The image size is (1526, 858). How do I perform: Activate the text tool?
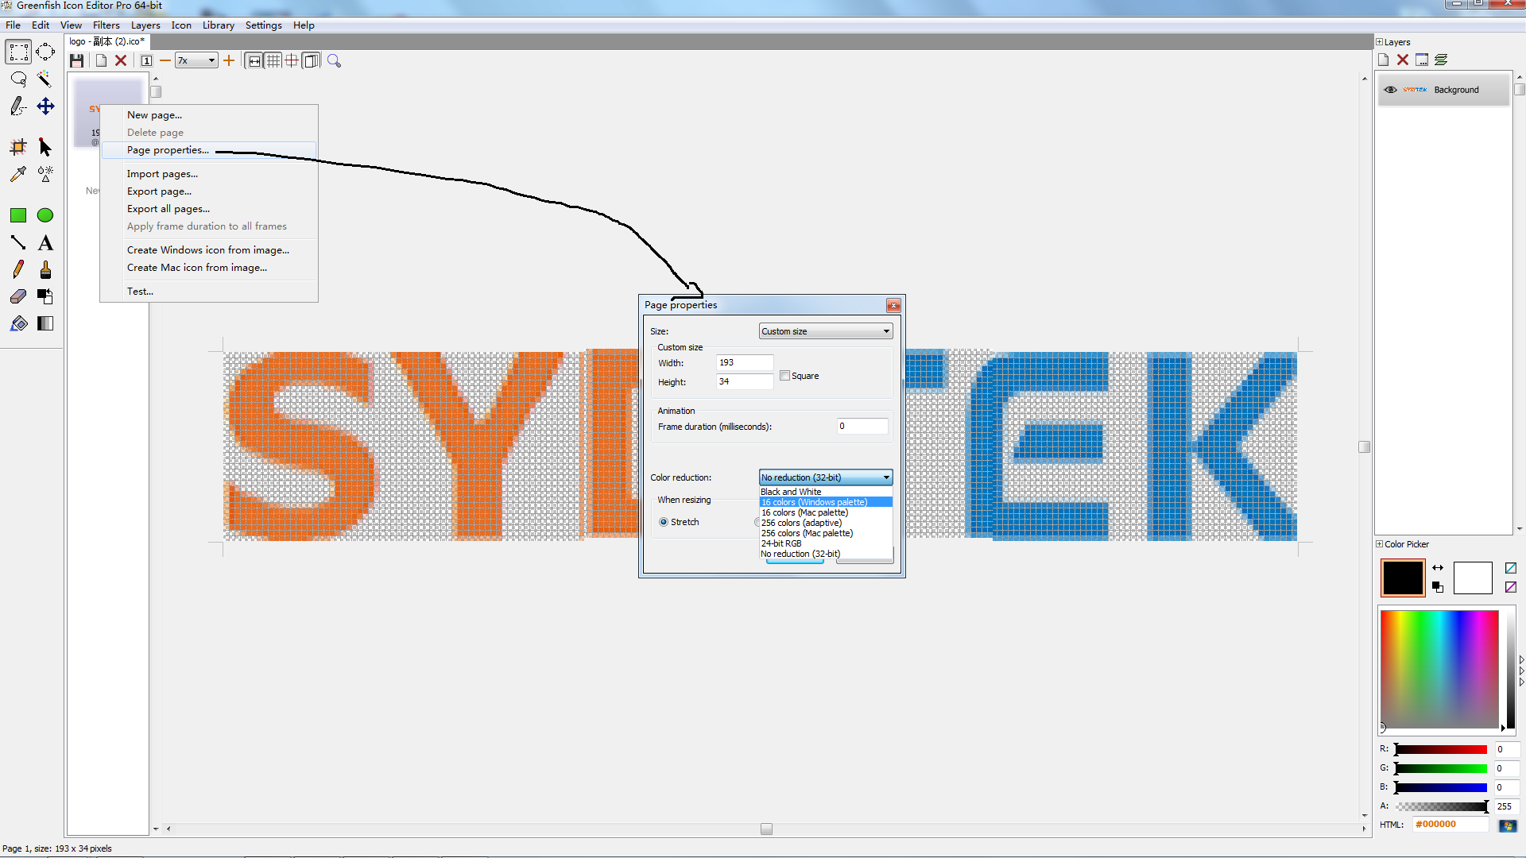click(x=45, y=242)
